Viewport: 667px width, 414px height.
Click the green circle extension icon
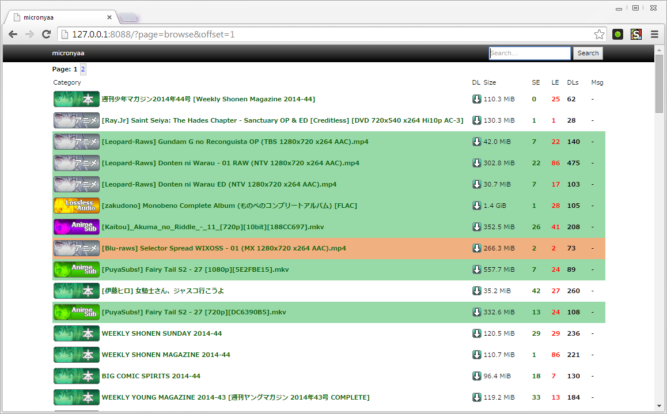tap(617, 35)
